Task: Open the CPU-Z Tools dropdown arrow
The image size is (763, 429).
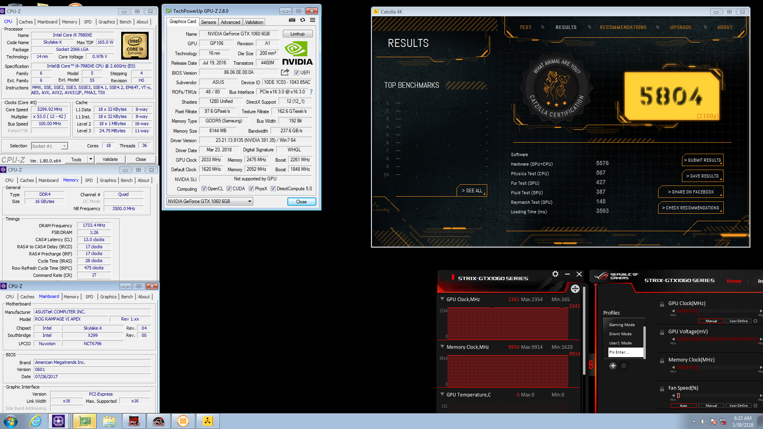Action: [91, 159]
